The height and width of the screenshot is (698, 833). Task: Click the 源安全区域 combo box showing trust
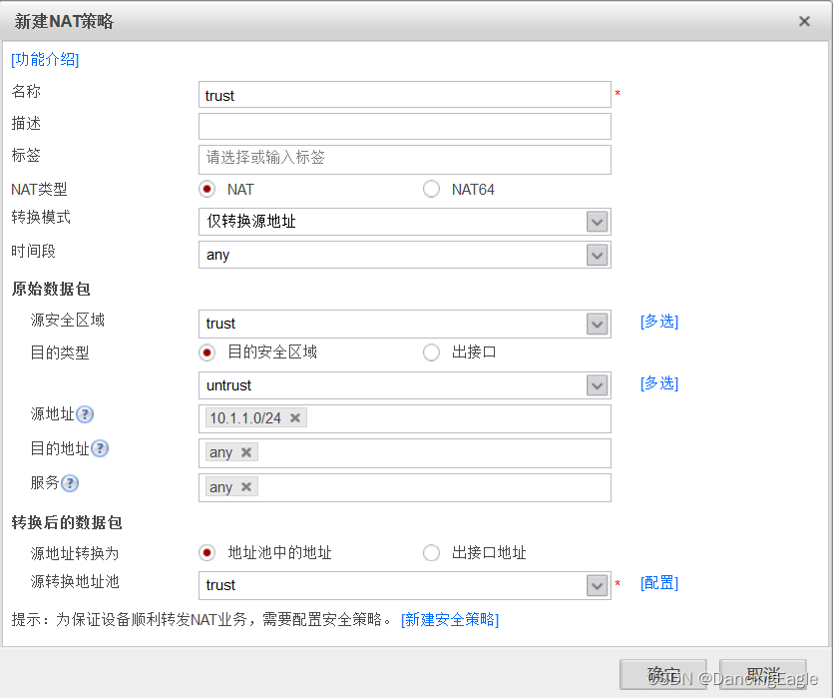click(405, 324)
